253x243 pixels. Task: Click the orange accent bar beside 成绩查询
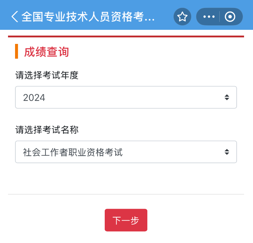[x=16, y=51]
